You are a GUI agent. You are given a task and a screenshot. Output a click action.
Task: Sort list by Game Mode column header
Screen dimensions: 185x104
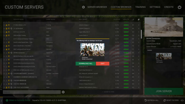[x=51, y=20]
